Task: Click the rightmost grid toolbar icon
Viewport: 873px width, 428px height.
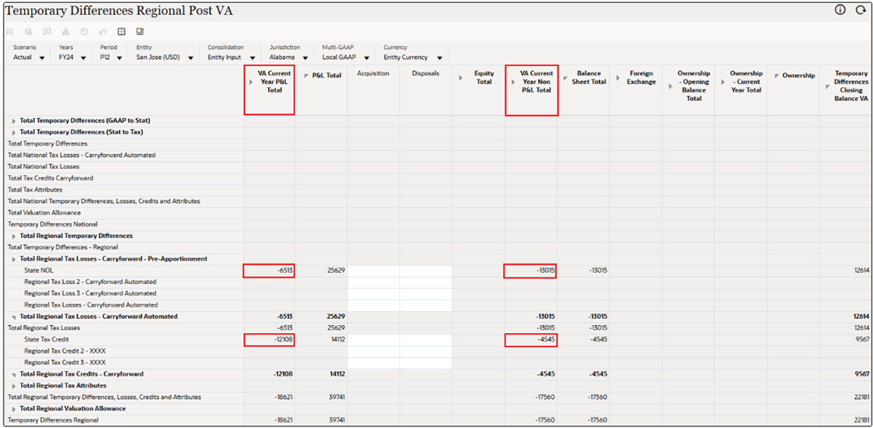Action: tap(140, 31)
